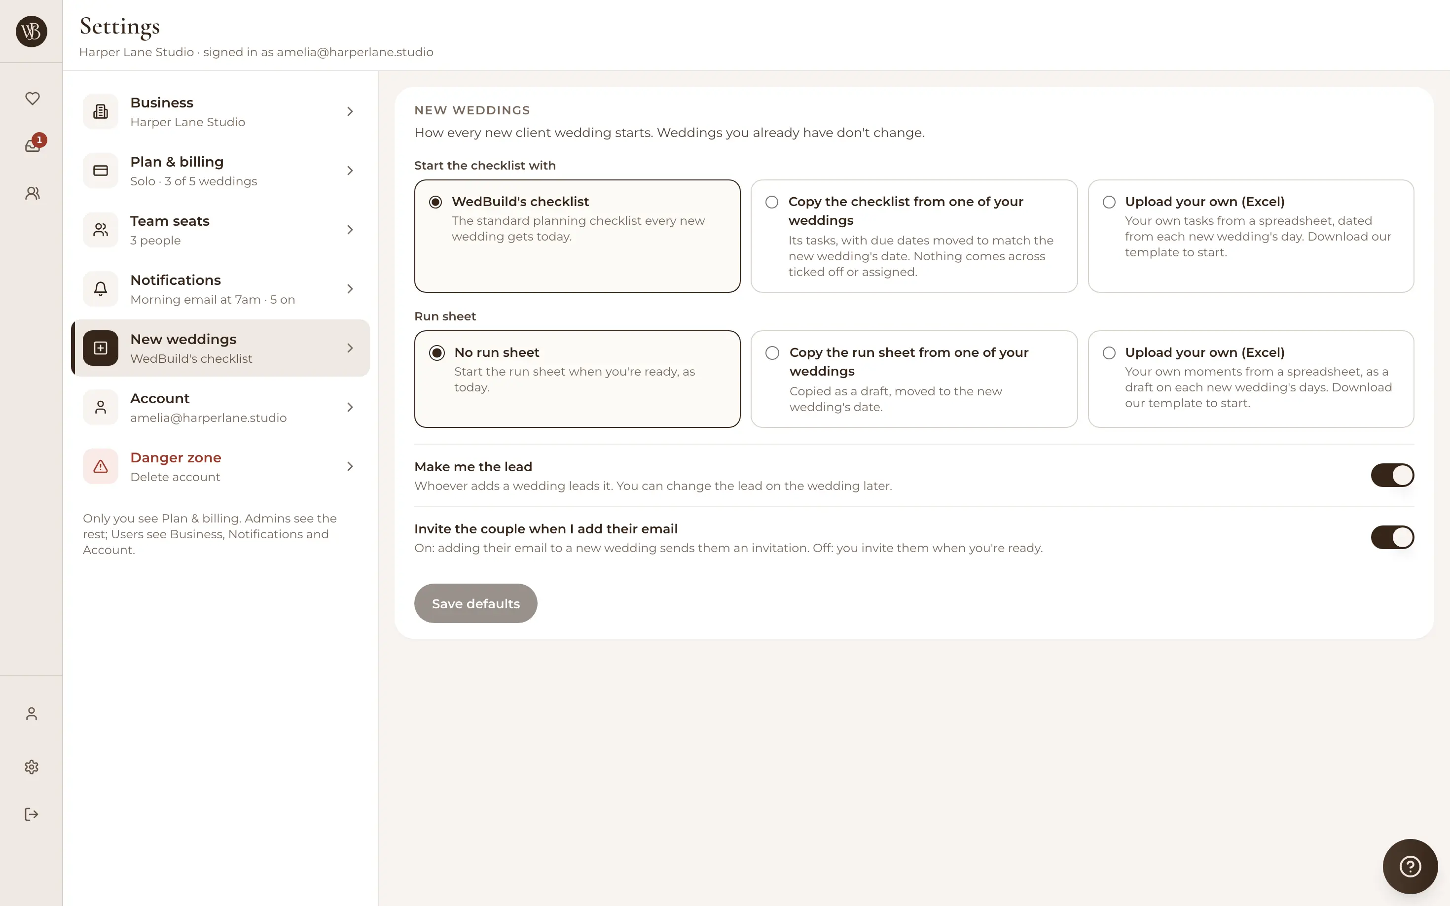
Task: Click the Notifications bell icon
Action: (x=101, y=289)
